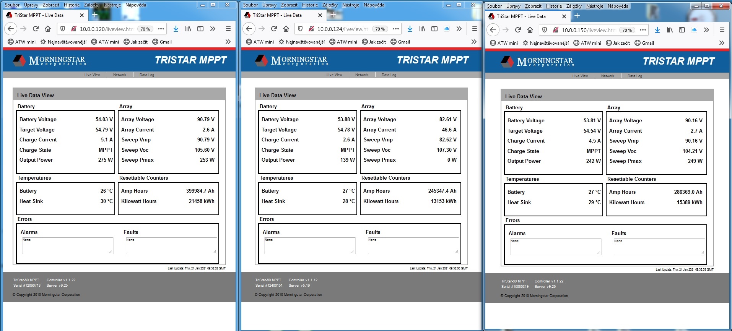This screenshot has height=331, width=732.
Task: Open page actions dots in the 10.0.0.120 address bar
Action: point(161,29)
